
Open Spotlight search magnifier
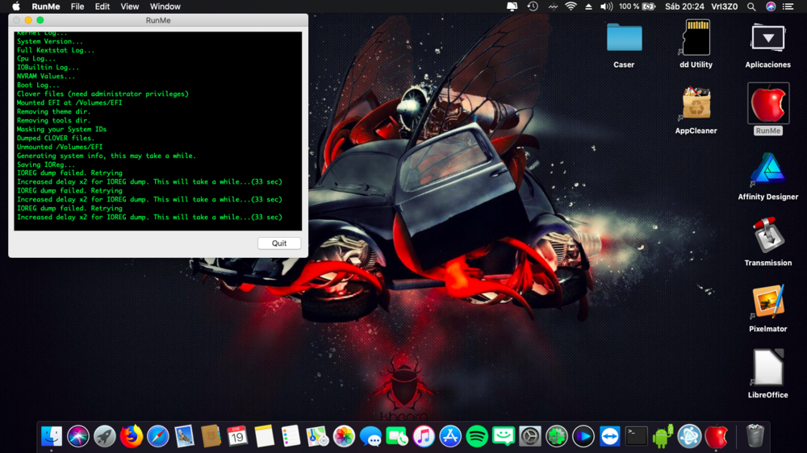(x=751, y=6)
